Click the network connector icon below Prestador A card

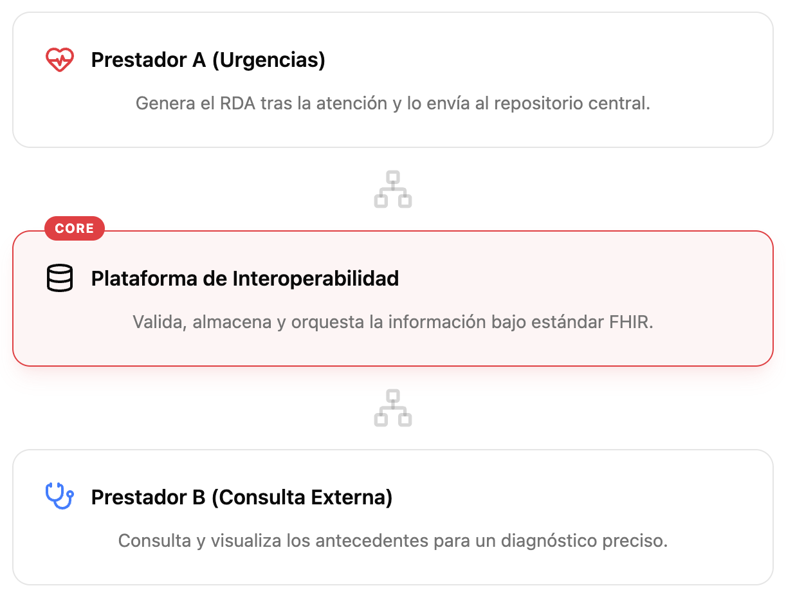pos(393,189)
